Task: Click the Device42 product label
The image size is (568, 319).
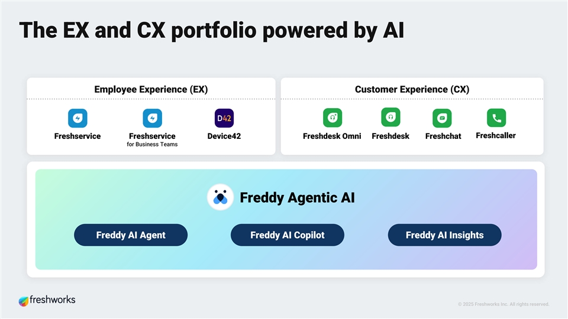Action: pyautogui.click(x=224, y=136)
